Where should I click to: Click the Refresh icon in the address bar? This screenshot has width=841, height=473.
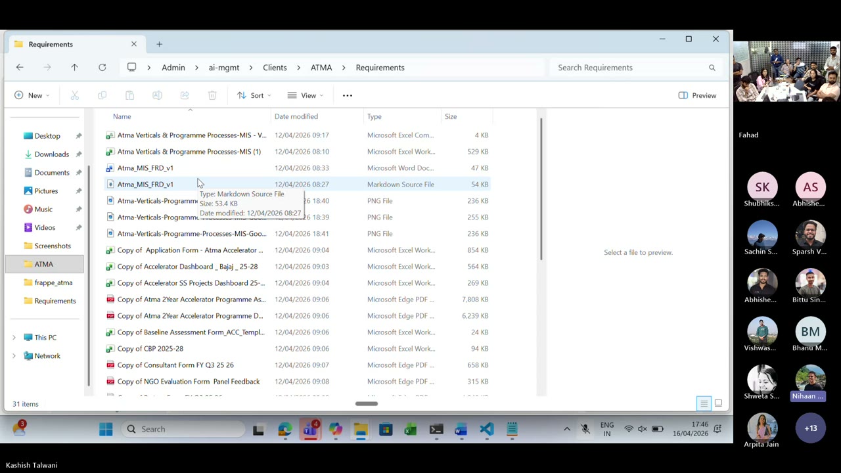pos(102,67)
